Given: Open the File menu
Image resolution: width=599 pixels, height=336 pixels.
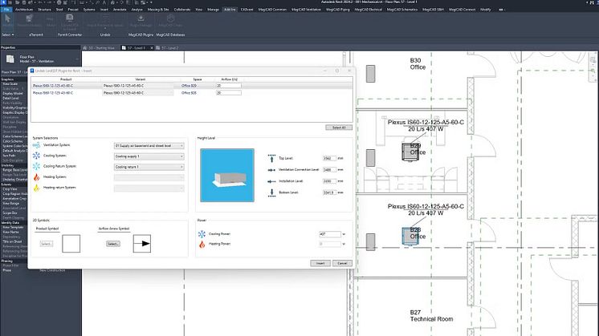Looking at the screenshot, I should pos(6,9).
